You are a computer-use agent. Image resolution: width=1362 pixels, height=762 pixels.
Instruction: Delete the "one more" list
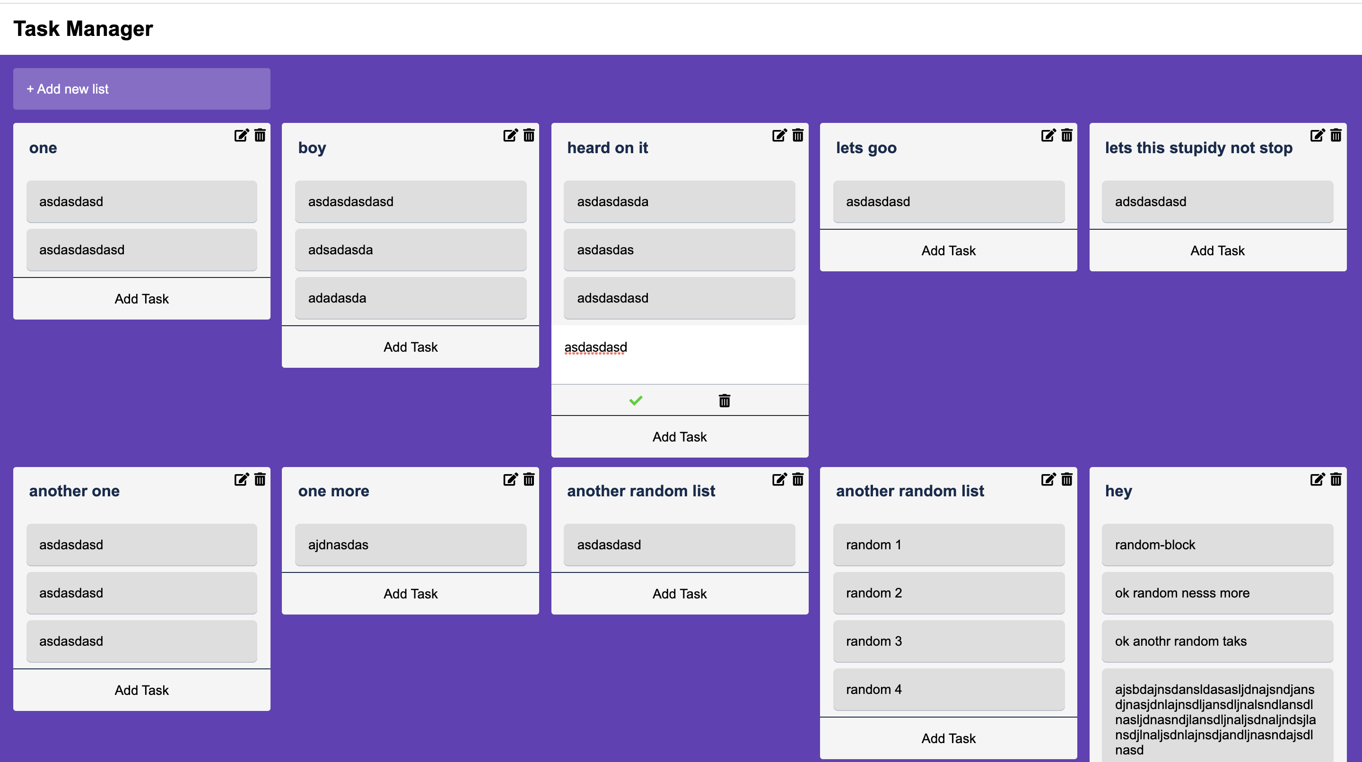[x=529, y=479]
